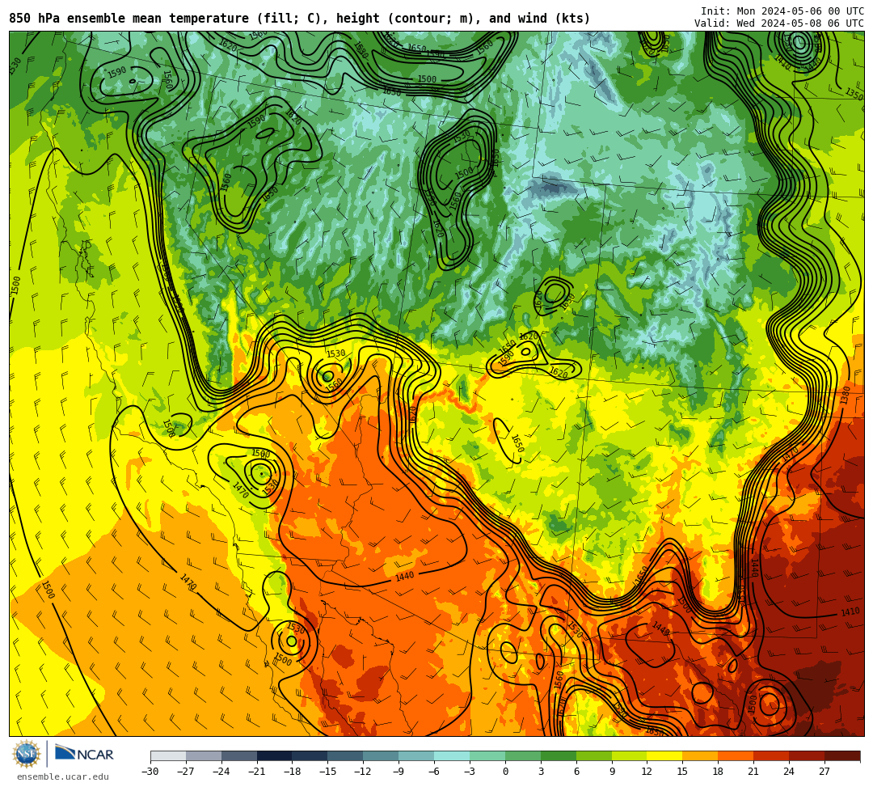Click the -30 to -27 colorbar swatch
Viewport: 873px width, 787px height.
(168, 755)
